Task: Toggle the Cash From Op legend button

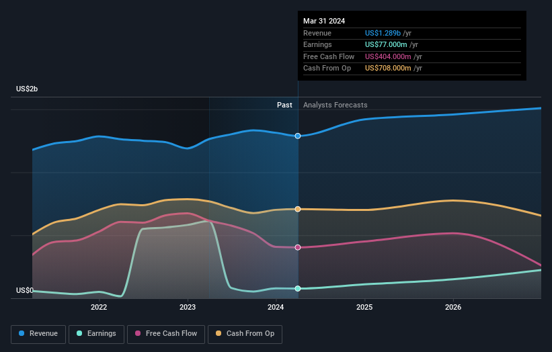Action: pos(245,334)
